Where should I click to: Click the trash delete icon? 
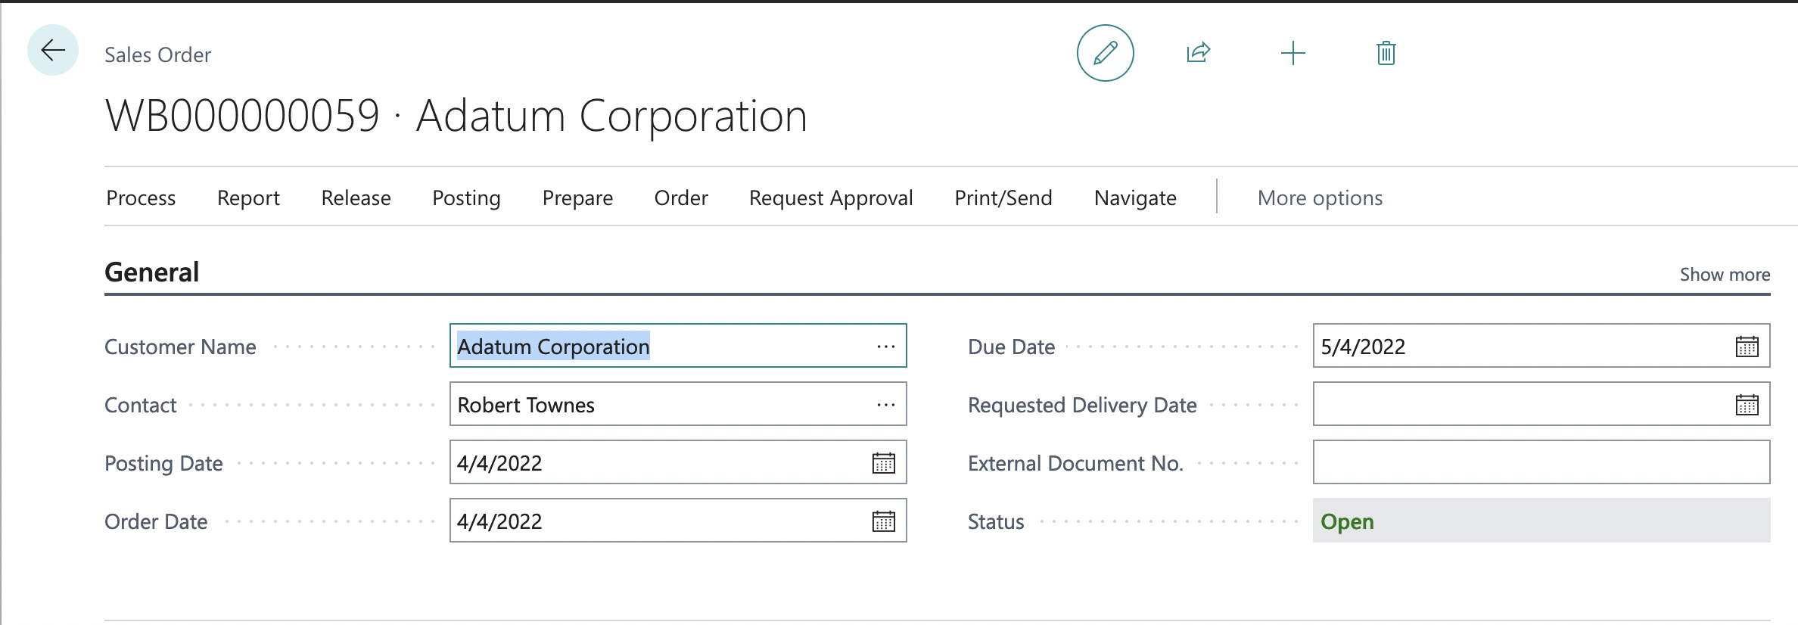point(1386,53)
